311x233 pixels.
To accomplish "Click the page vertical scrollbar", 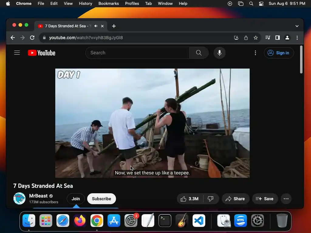I will tap(301, 59).
